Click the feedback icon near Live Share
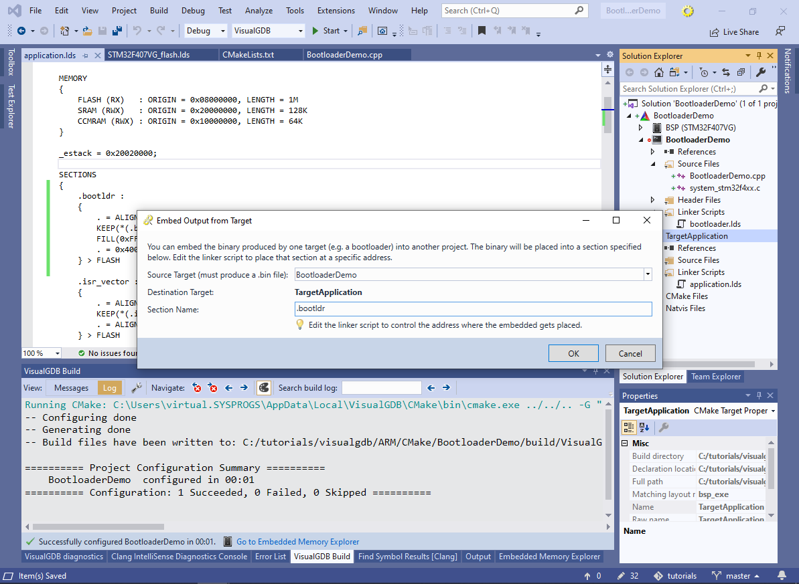 [780, 31]
